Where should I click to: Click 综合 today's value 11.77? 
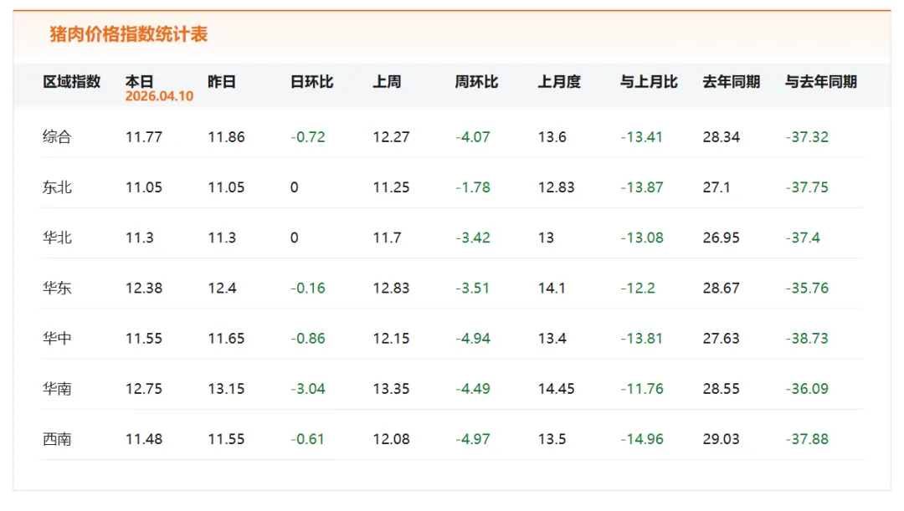point(144,137)
